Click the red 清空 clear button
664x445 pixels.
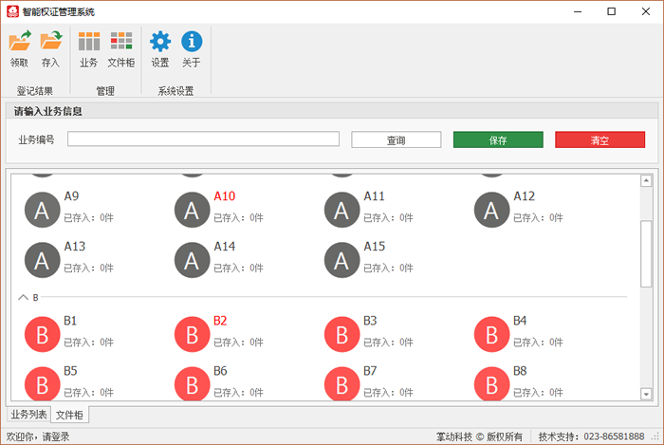599,140
